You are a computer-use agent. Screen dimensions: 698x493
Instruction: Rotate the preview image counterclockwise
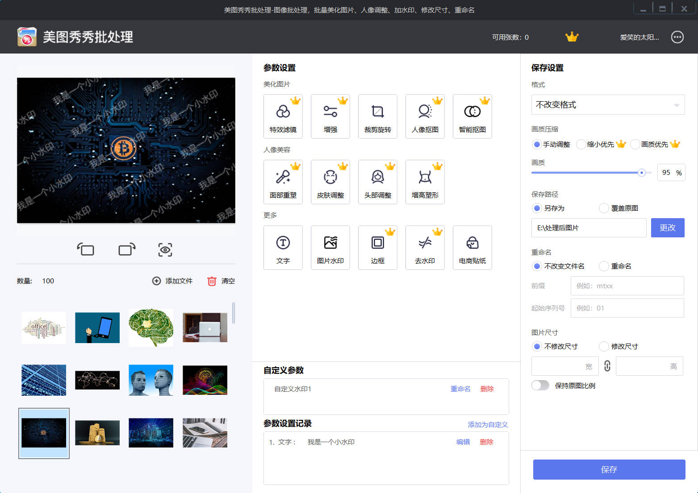click(x=85, y=249)
